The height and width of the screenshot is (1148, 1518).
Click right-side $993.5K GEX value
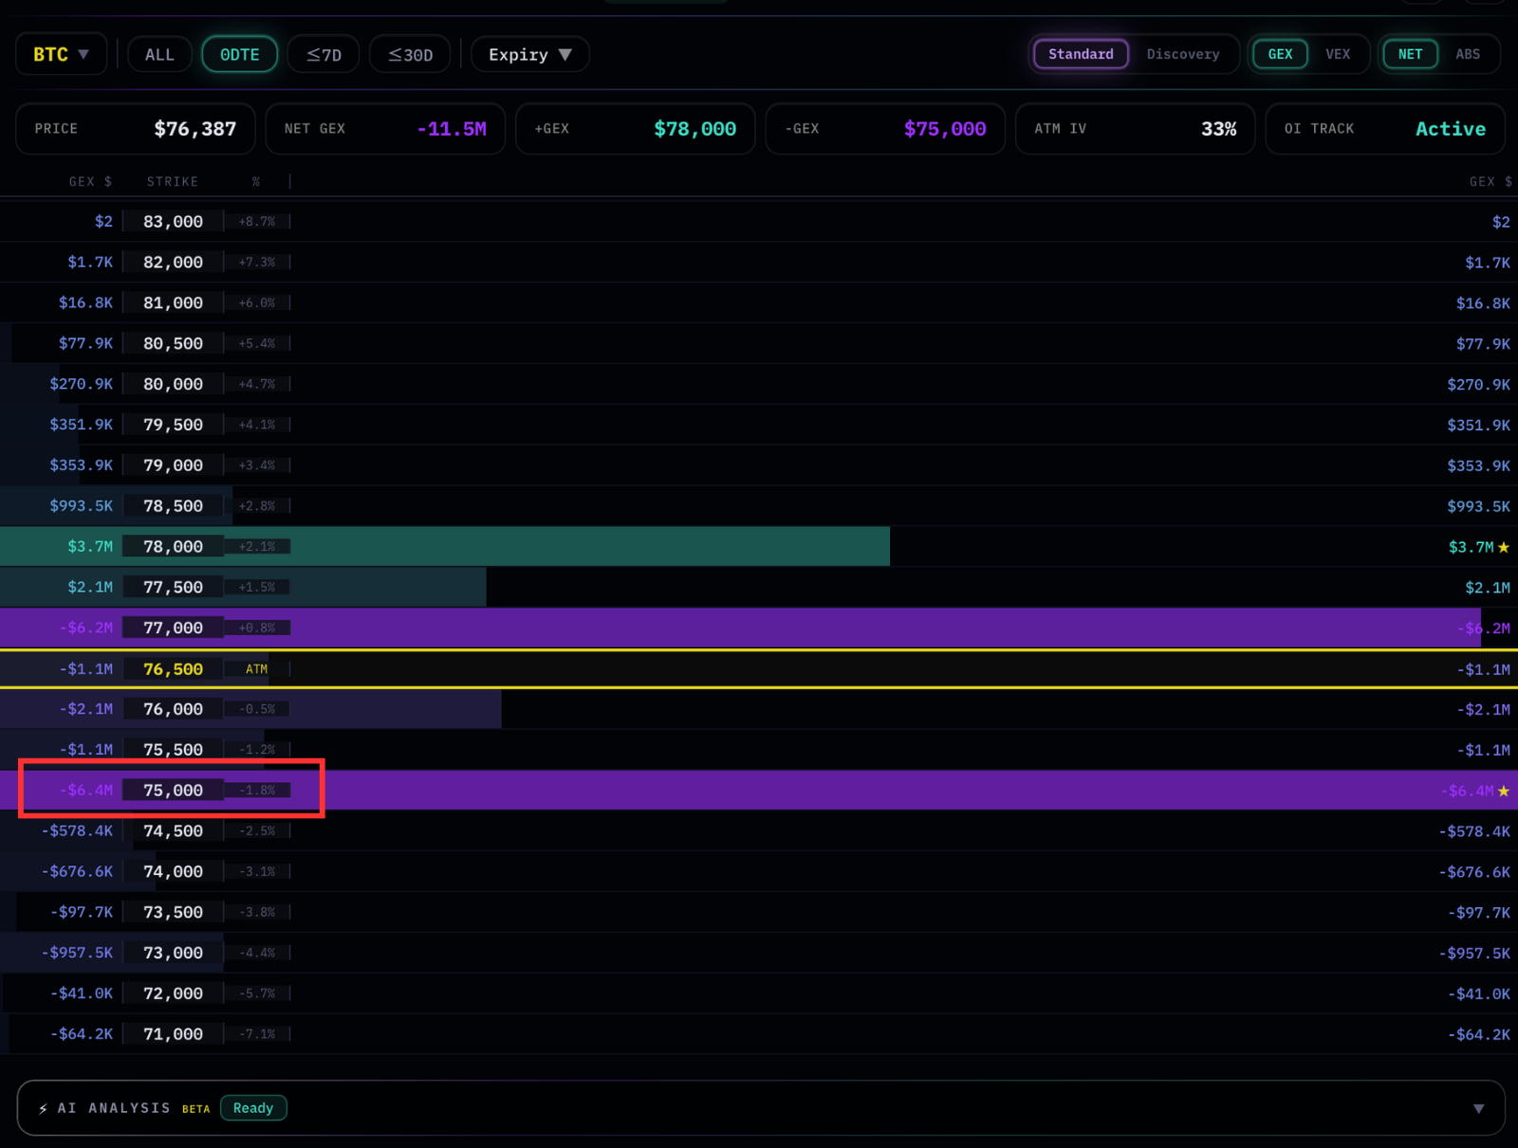[1478, 506]
